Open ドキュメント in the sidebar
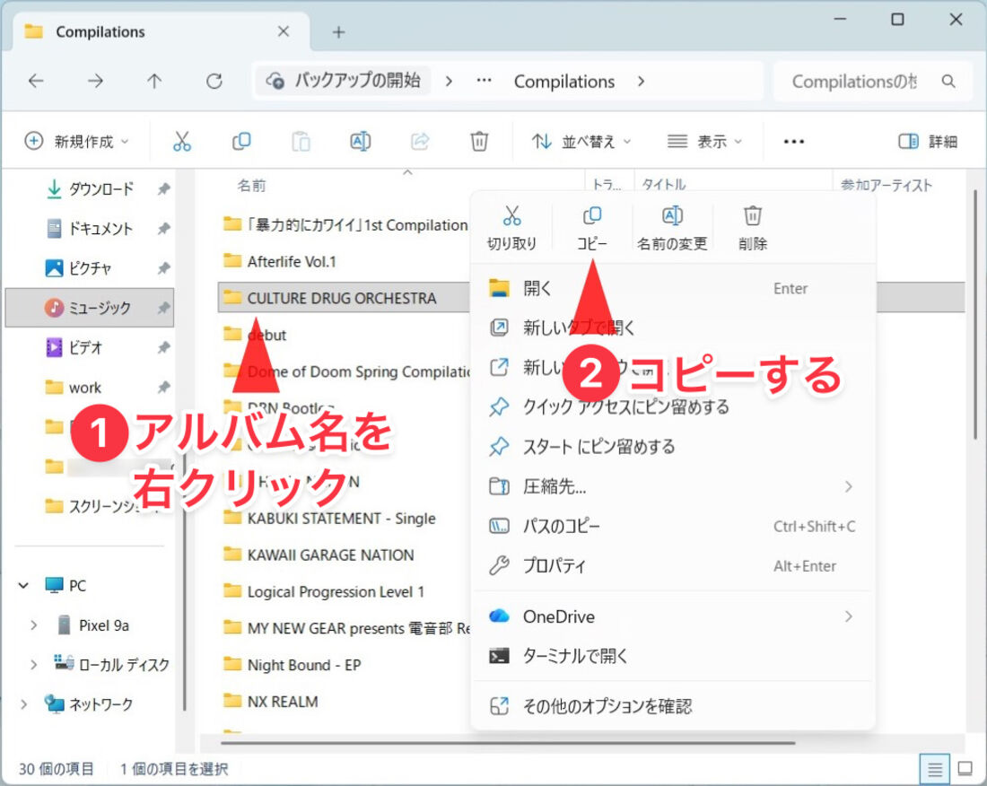 (100, 229)
